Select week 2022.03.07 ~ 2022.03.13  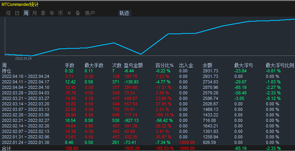26,109
